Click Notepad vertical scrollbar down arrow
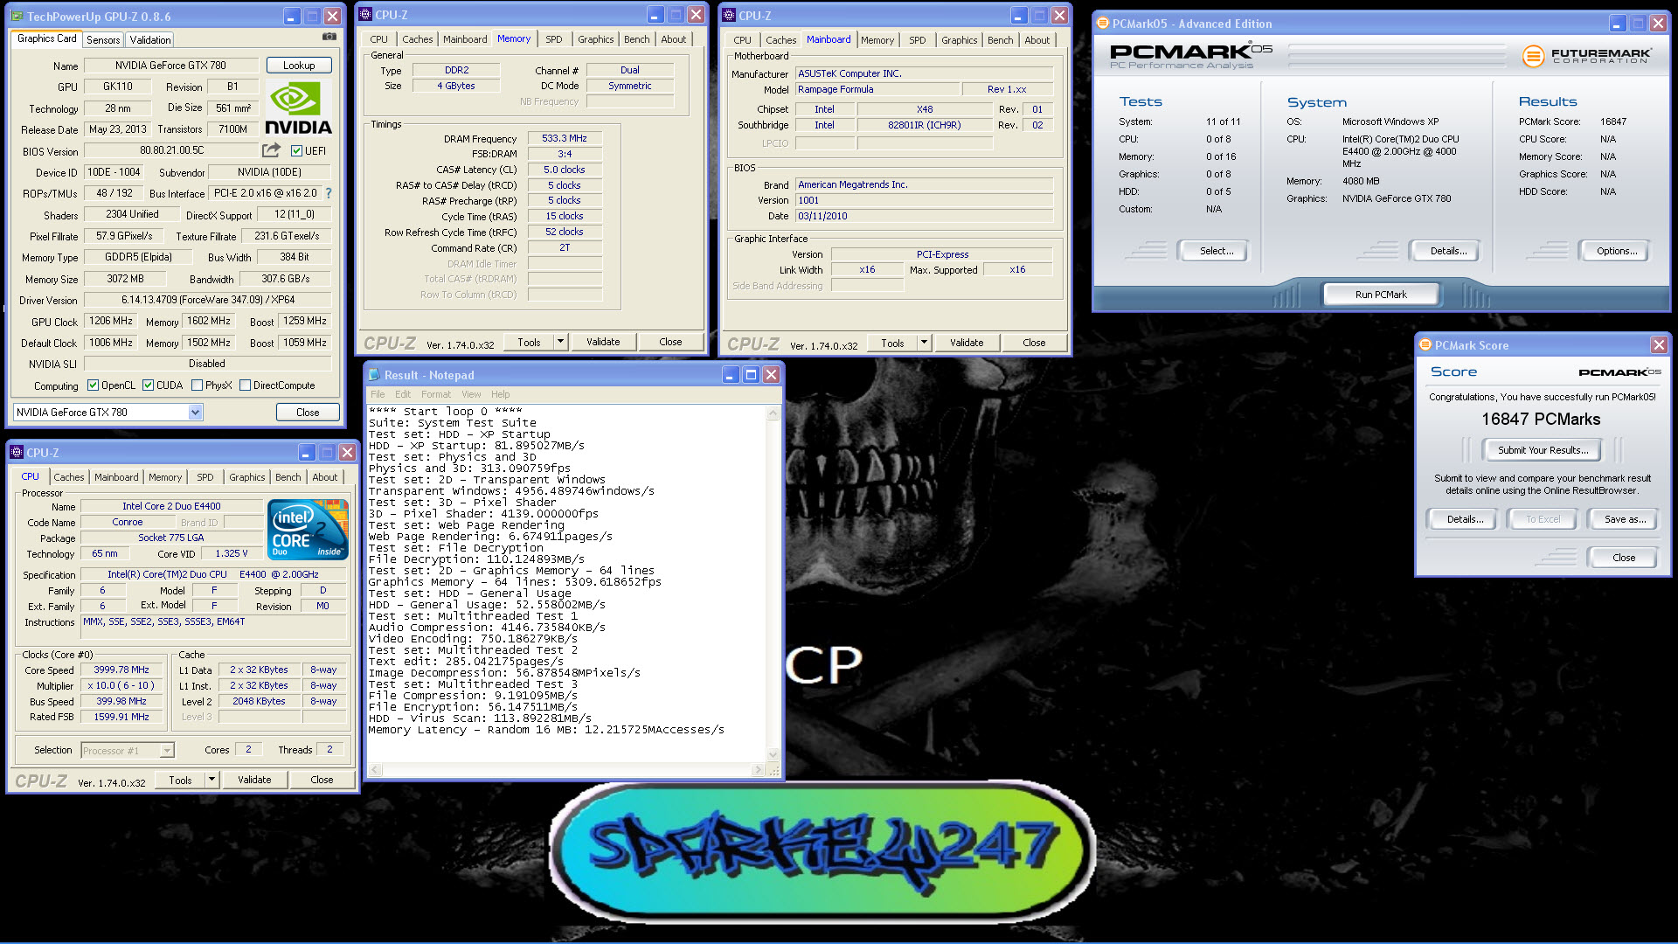Screen dimensions: 1678x944 (x=773, y=754)
